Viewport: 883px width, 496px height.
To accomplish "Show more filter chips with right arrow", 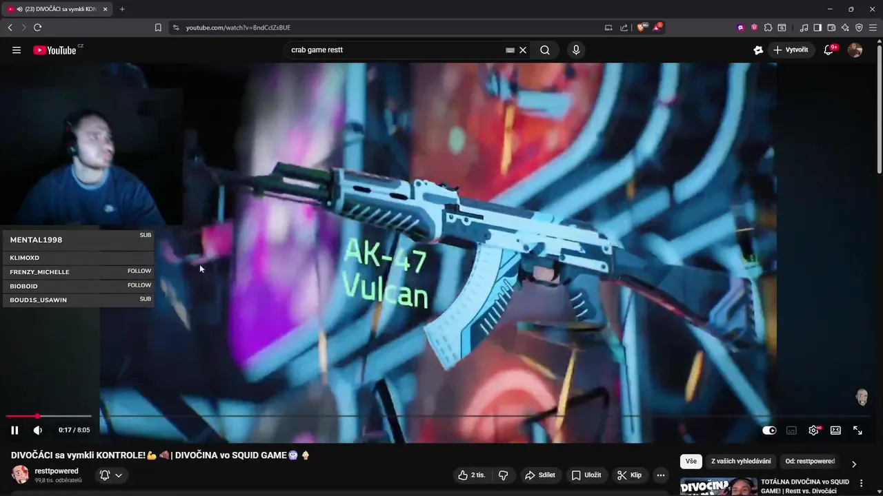I will point(854,464).
